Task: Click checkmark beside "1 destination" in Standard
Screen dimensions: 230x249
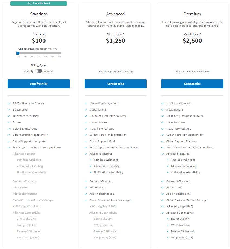Action: (x=9, y=109)
